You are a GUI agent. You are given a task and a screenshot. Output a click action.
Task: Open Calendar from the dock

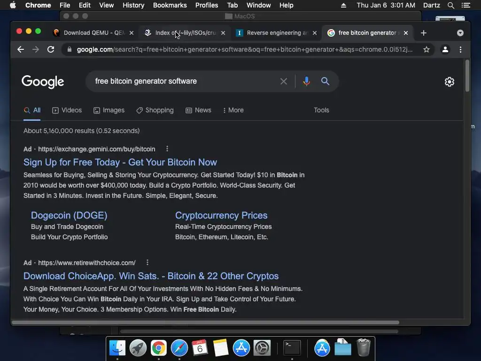[200, 348]
